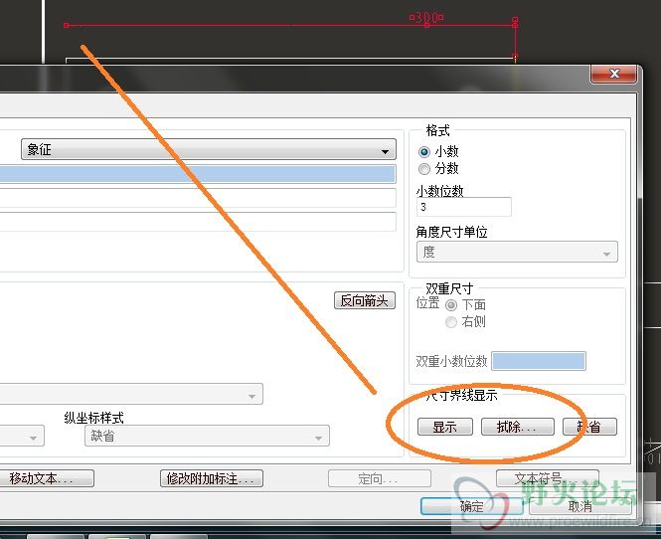Click the 双重小数位数 input field
Image resolution: width=661 pixels, height=539 pixels.
(539, 361)
